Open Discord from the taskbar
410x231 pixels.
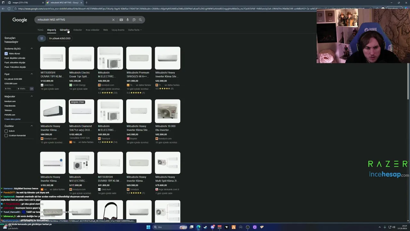(x=212, y=227)
